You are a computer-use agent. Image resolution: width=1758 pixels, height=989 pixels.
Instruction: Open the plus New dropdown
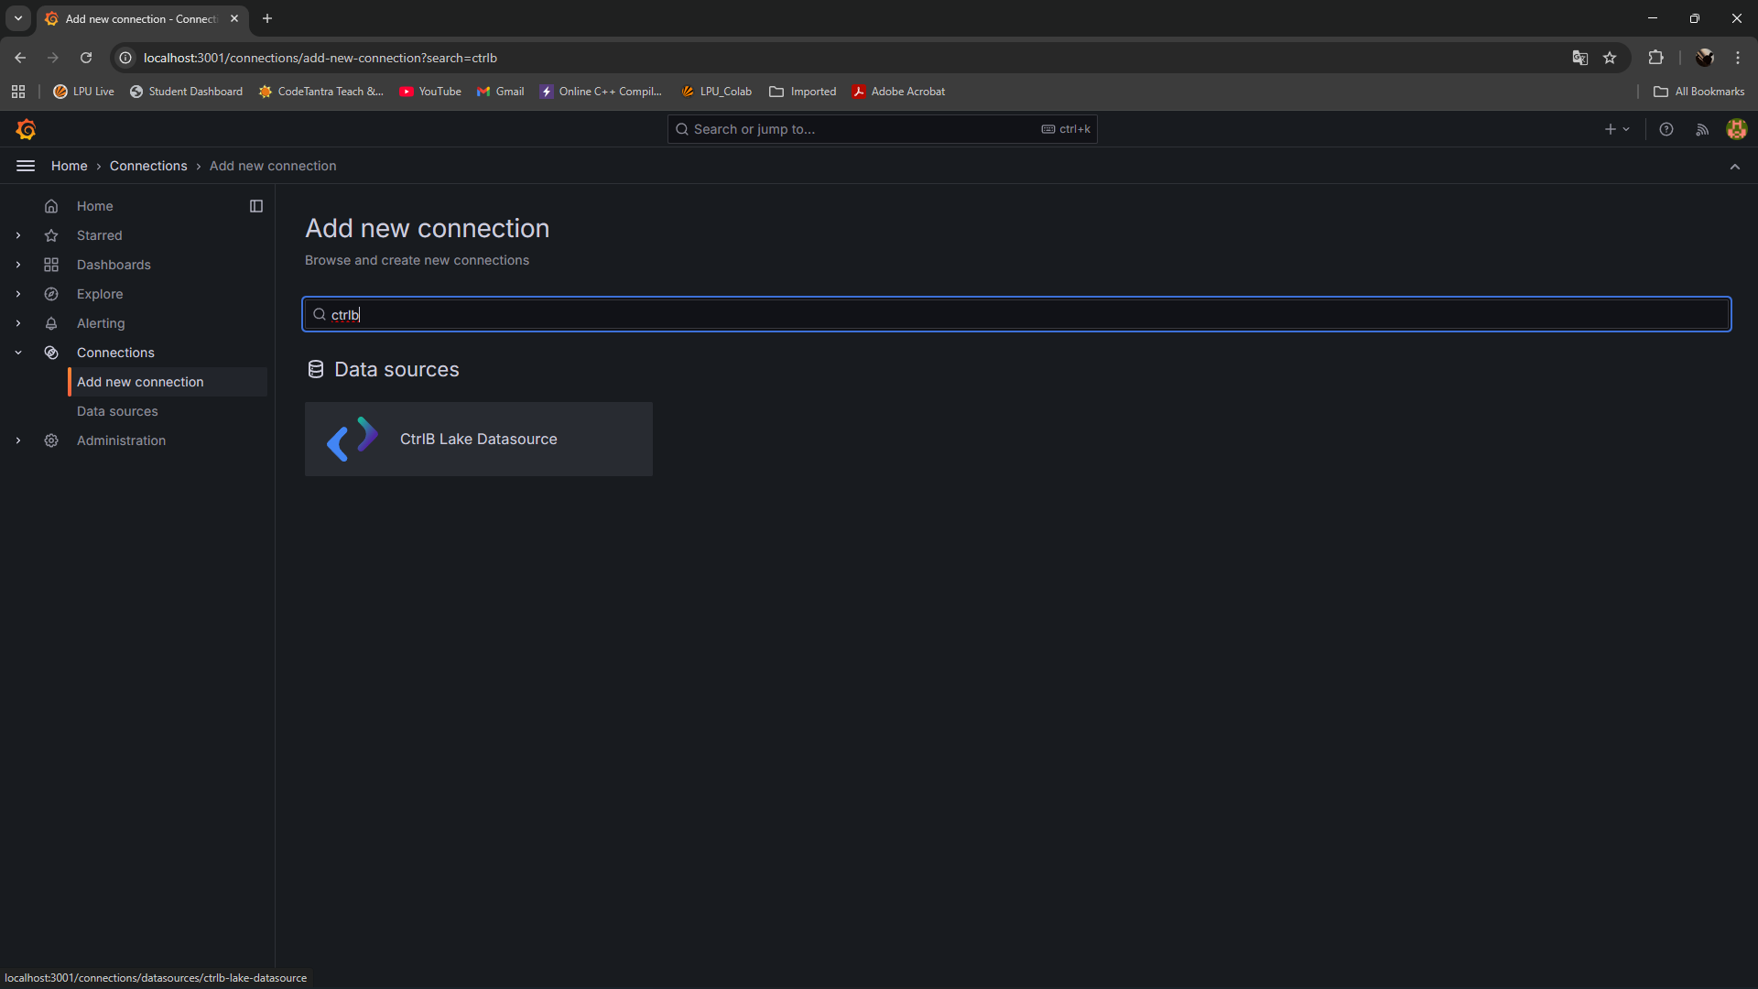point(1617,129)
